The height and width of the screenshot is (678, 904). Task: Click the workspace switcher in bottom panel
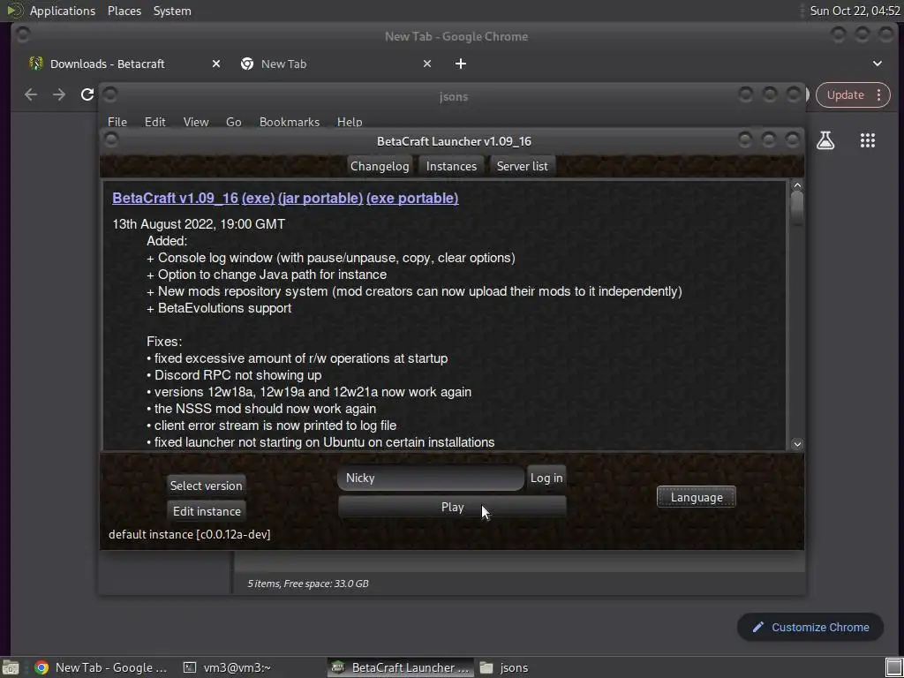click(x=893, y=667)
